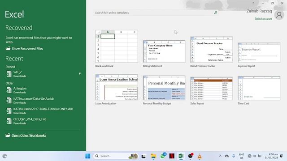Click the volume speaker tray icon

tap(254, 156)
